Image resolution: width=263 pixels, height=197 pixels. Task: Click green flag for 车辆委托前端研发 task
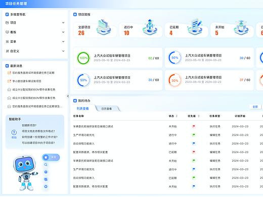pyautogui.click(x=194, y=161)
